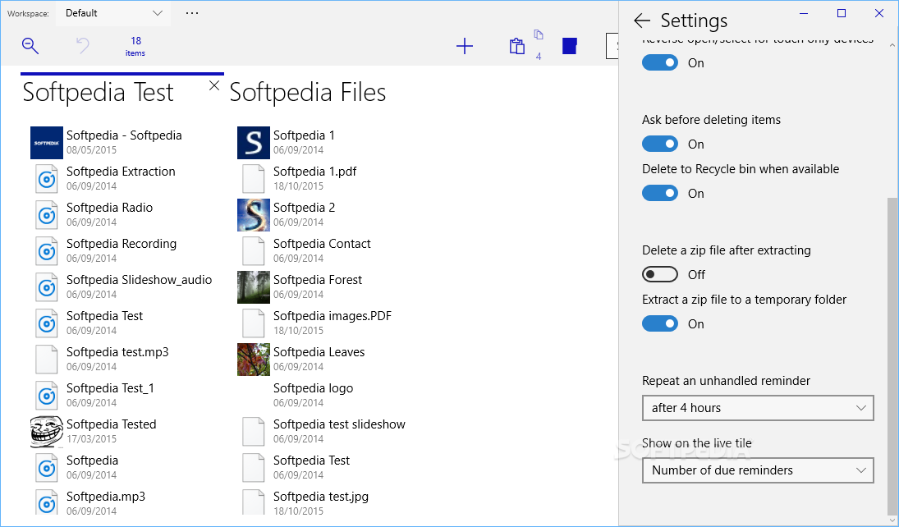The height and width of the screenshot is (527, 899).
Task: Open the Softpedia - Softpedia thumbnail
Action: click(47, 143)
